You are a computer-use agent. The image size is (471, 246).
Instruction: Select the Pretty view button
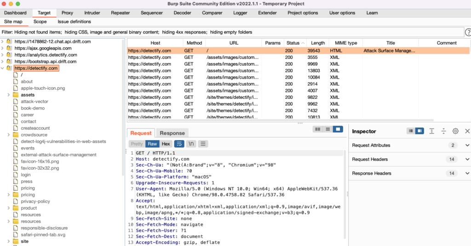tap(137, 144)
